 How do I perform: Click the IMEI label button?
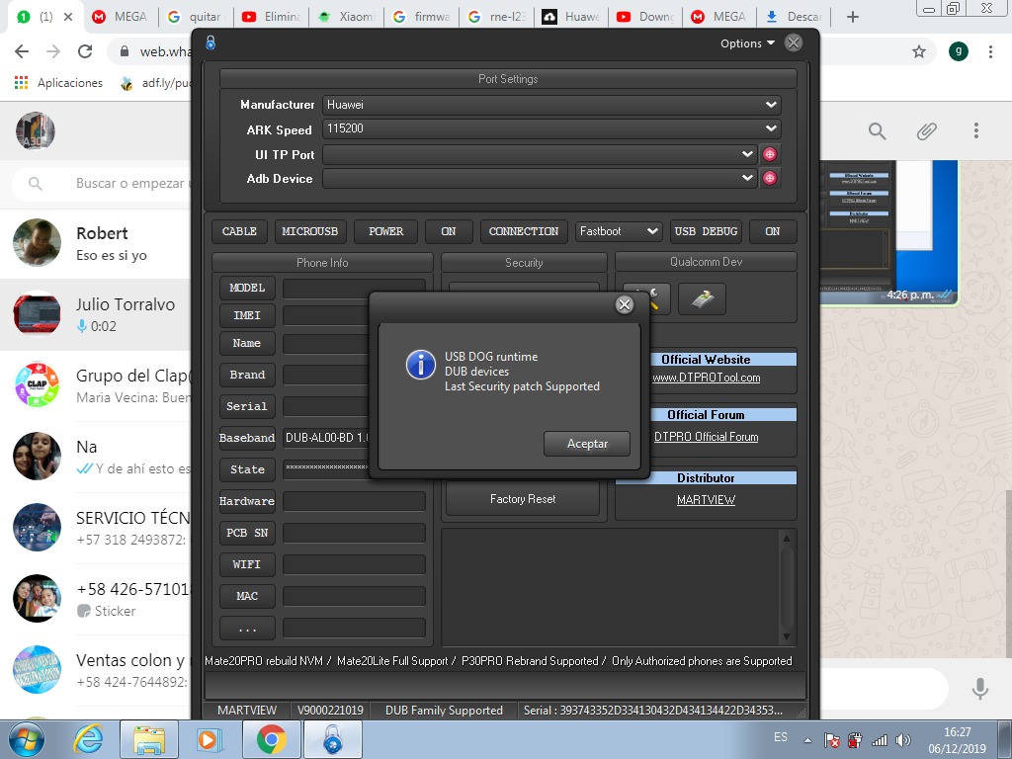pyautogui.click(x=247, y=315)
